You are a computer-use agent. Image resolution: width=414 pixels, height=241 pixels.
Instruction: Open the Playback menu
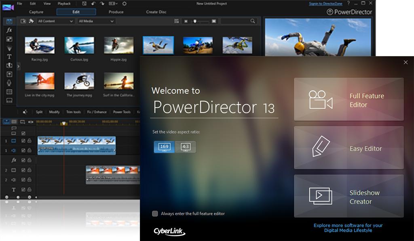click(x=64, y=4)
